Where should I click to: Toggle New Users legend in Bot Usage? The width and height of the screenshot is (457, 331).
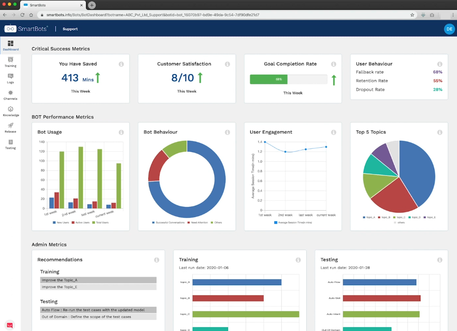pos(61,223)
